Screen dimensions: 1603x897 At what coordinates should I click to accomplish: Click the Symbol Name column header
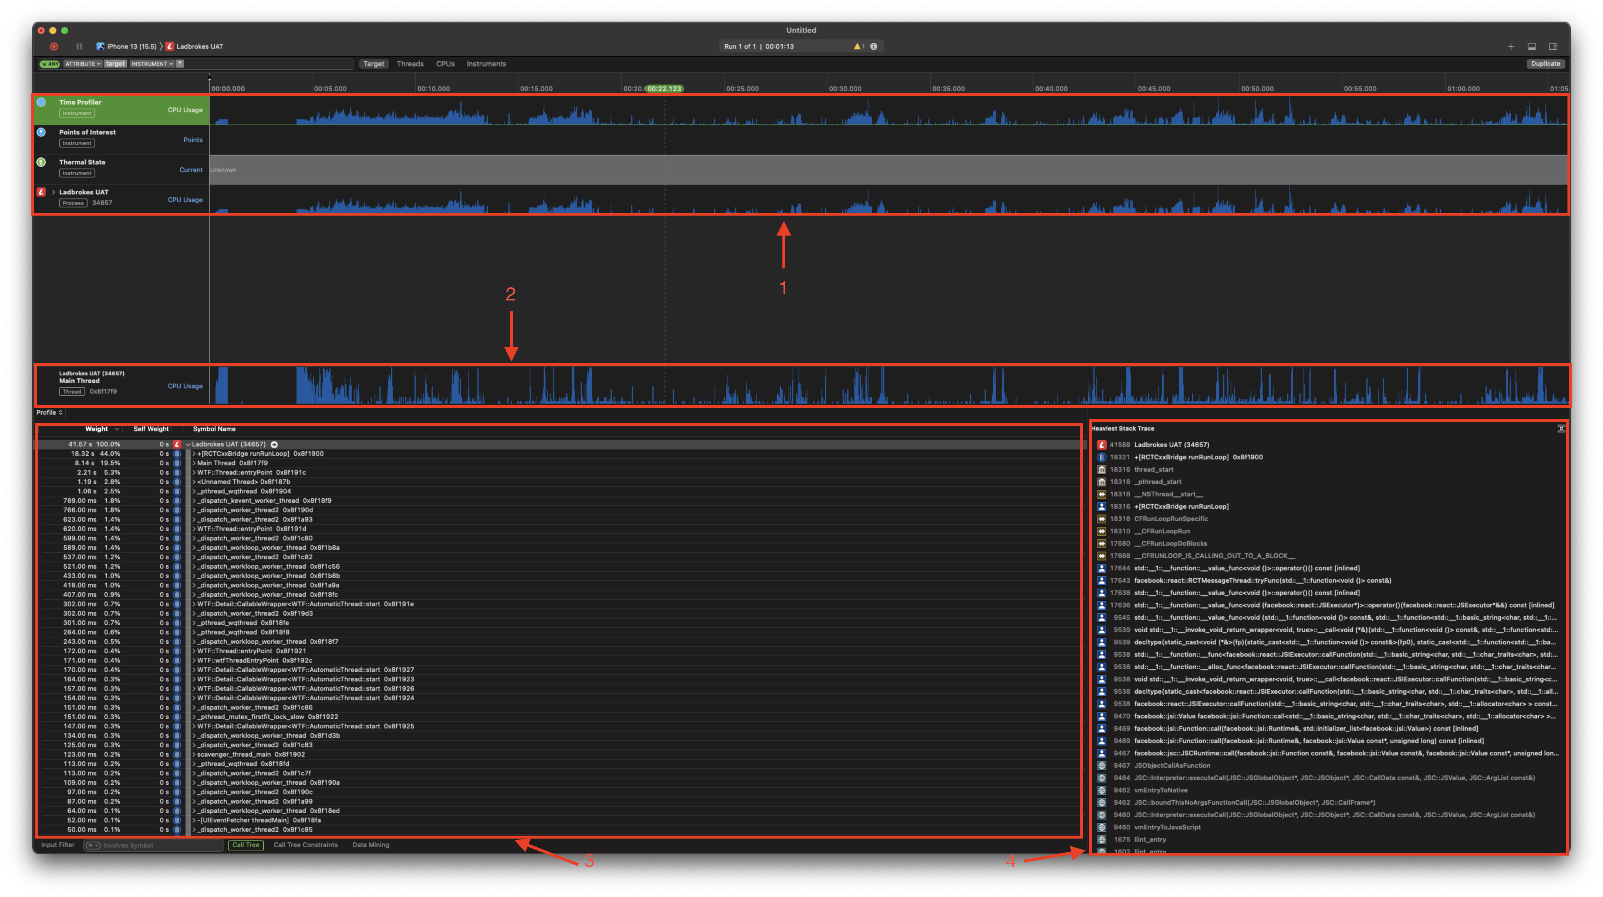tap(214, 429)
